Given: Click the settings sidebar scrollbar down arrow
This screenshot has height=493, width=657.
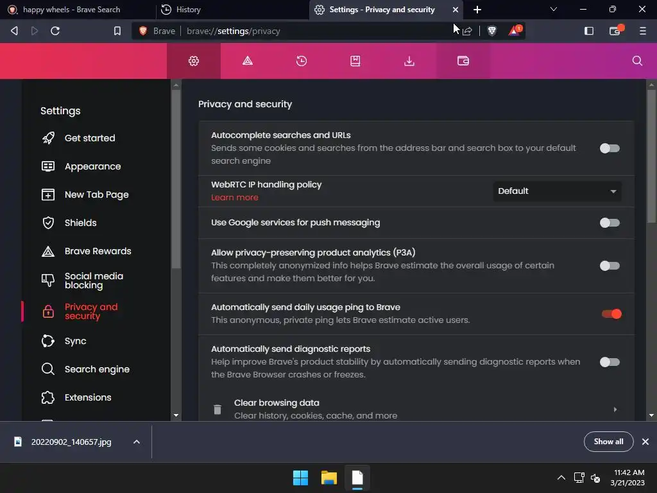Looking at the screenshot, I should pos(176,415).
